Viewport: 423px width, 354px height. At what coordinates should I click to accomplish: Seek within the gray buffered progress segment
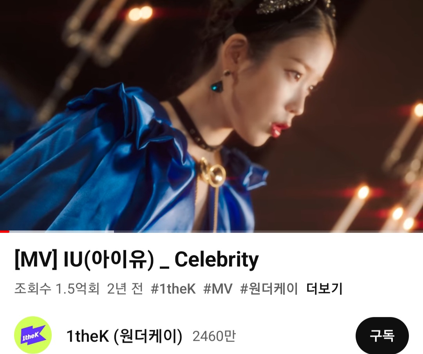[x=61, y=231]
